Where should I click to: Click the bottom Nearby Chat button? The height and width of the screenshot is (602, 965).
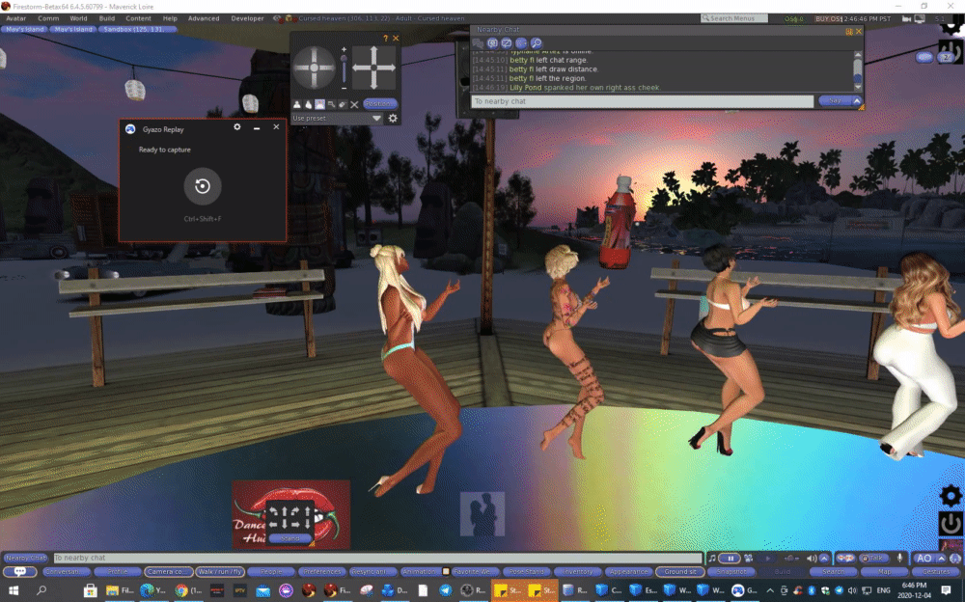(x=26, y=558)
